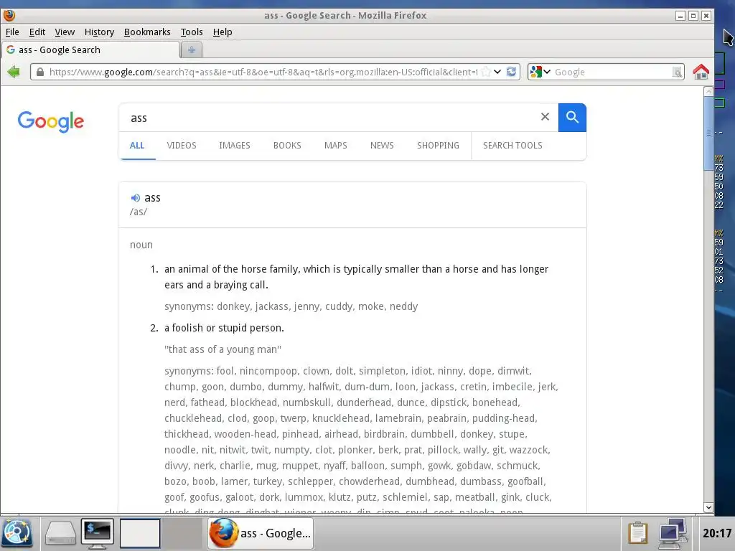This screenshot has height=551, width=735.
Task: Open SEARCH TOOLS options
Action: (512, 145)
